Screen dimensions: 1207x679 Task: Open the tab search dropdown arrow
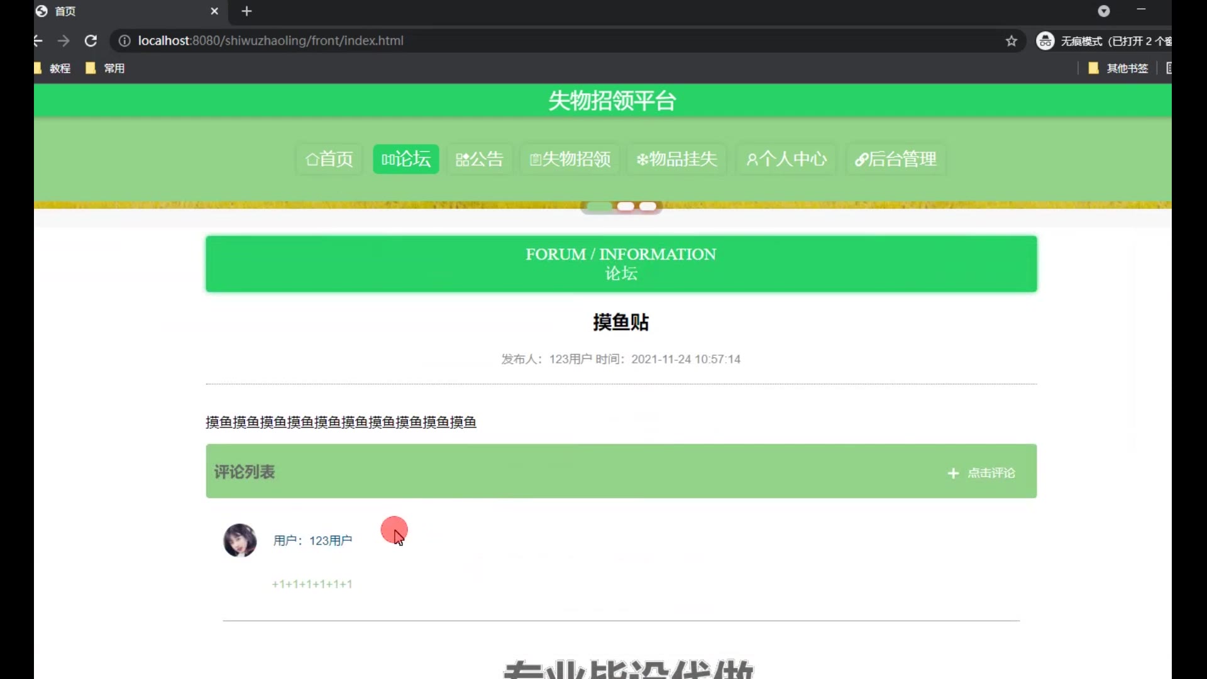point(1104,11)
